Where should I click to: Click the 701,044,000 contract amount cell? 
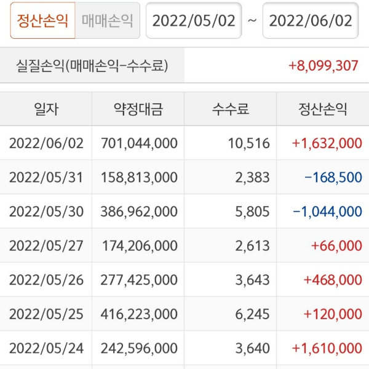tap(139, 143)
